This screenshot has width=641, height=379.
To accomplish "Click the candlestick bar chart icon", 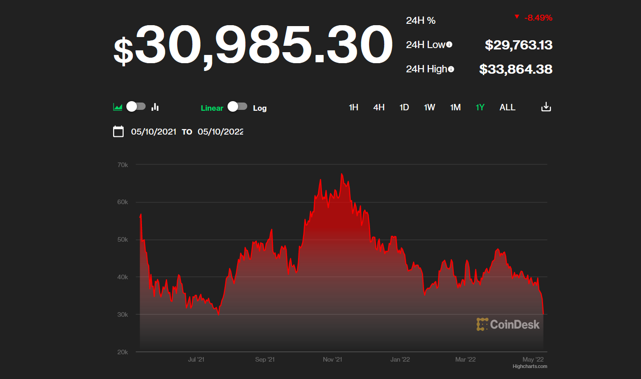I will pos(155,107).
